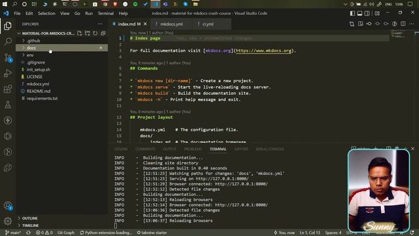Open Windows taskbar search
419x236 pixels.
pos(14,4)
